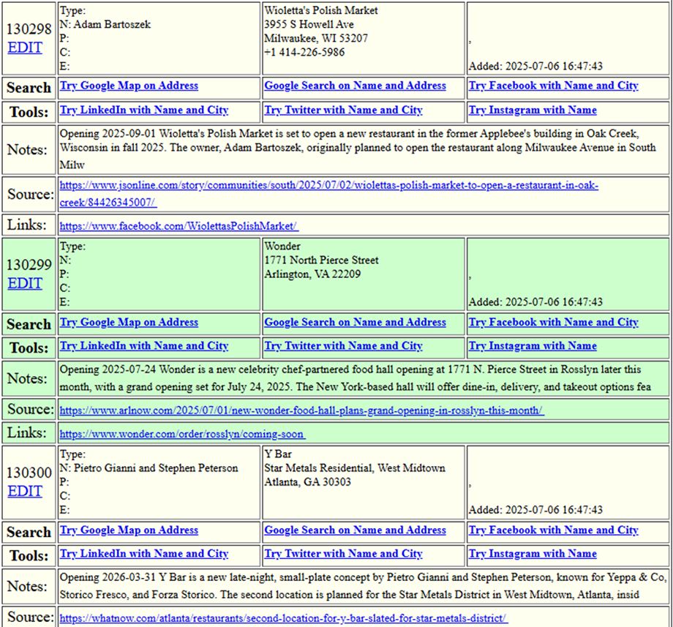Try Twitter link for Wonder record
Screen dimensions: 673x627
click(343, 345)
